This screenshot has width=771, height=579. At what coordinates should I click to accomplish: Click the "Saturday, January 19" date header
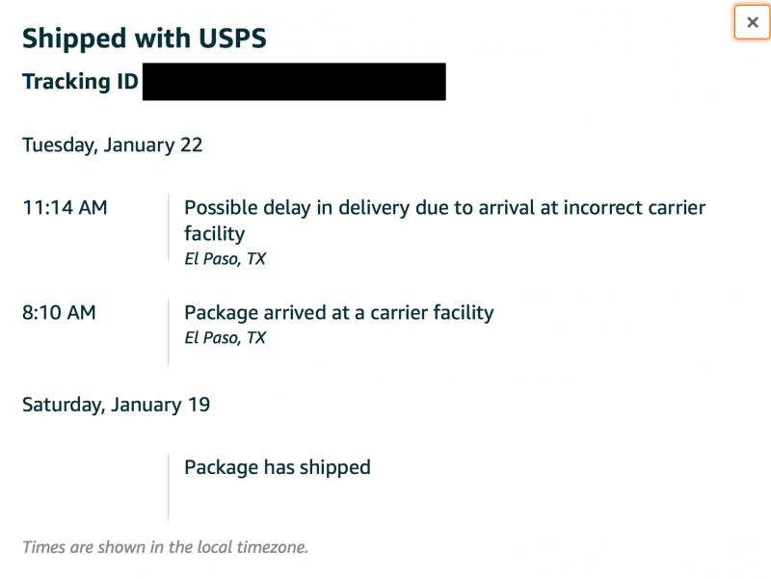pyautogui.click(x=116, y=405)
